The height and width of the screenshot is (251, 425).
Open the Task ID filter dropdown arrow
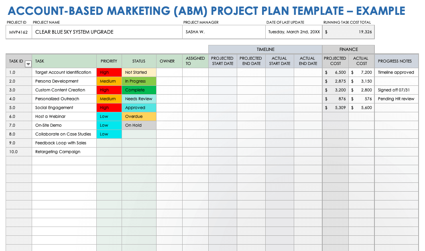pyautogui.click(x=28, y=64)
